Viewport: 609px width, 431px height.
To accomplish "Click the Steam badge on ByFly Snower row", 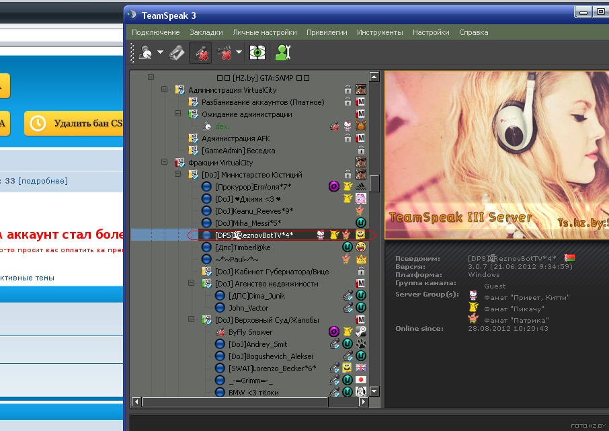I will tap(361, 331).
